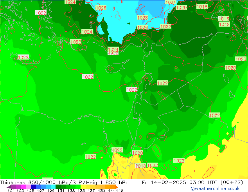Click the legend value 121
Viewport: 248px width, 192px height.
tap(11, 190)
